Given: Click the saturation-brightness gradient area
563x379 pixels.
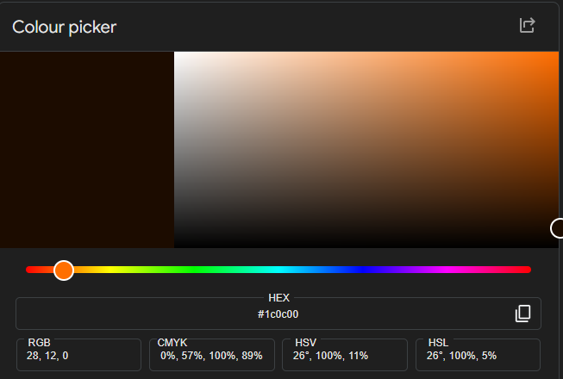Looking at the screenshot, I should (x=366, y=150).
